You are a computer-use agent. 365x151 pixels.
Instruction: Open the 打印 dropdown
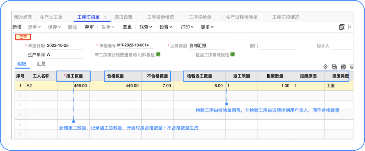187,27
